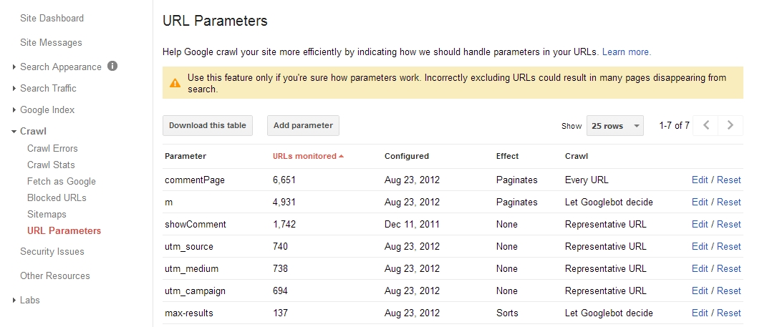Go to next page of results
Image resolution: width=757 pixels, height=327 pixels.
[x=730, y=125]
